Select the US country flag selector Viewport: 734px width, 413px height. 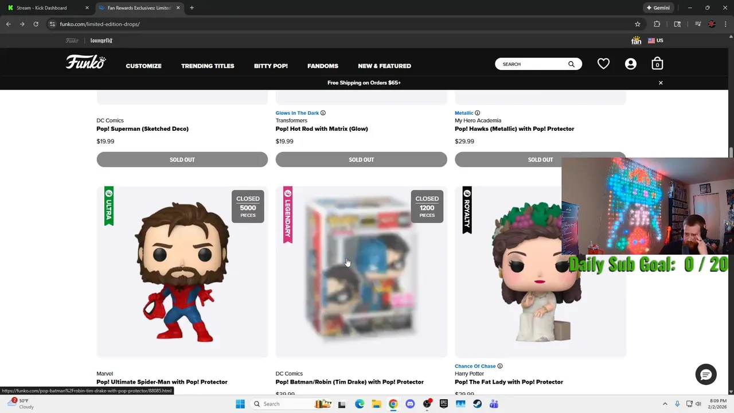[655, 40]
